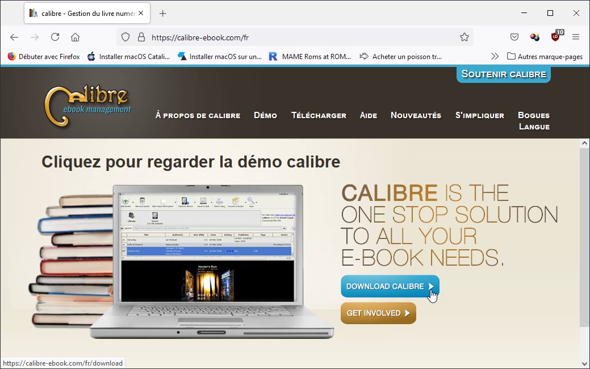Open the Débuter avec Firefox bookmark
The height and width of the screenshot is (369, 590).
[44, 57]
